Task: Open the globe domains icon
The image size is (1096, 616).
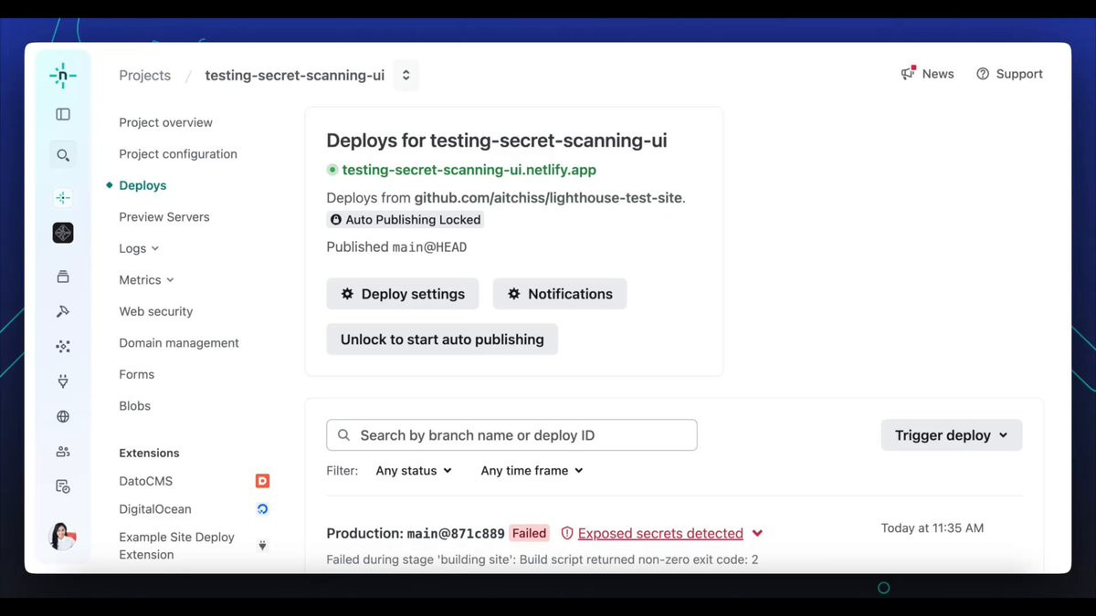Action: [x=63, y=416]
